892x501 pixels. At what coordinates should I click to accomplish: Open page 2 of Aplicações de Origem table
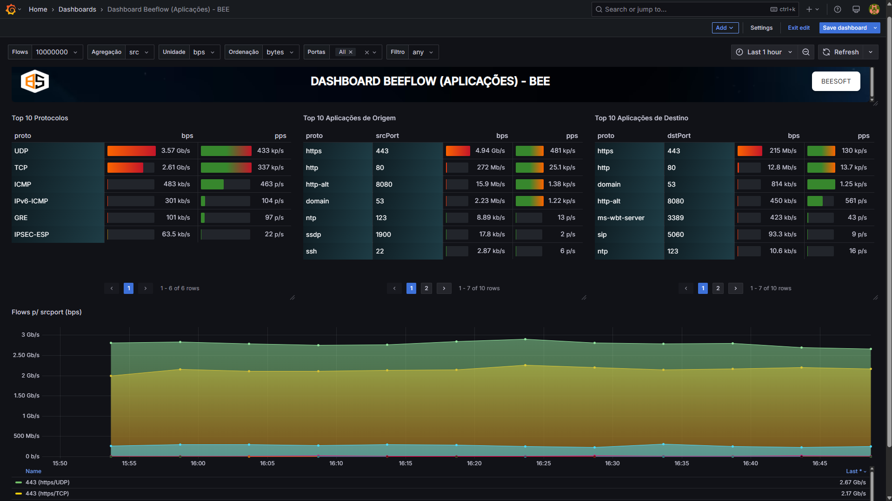426,288
